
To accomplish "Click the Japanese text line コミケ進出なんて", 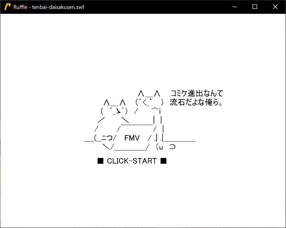I will (x=196, y=94).
